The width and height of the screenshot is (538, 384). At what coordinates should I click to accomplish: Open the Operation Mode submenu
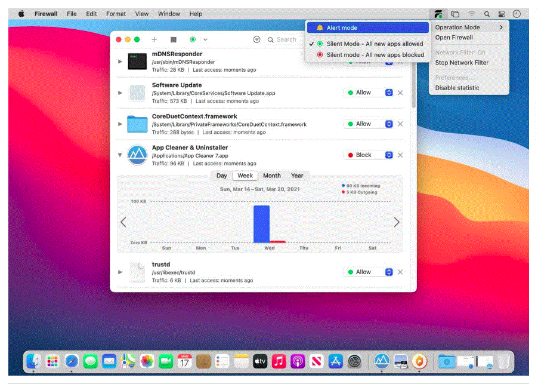coord(469,27)
